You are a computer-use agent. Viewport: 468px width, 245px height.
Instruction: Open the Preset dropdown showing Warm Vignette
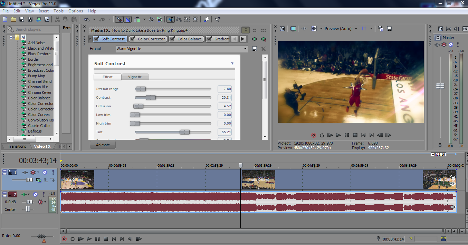click(x=246, y=49)
